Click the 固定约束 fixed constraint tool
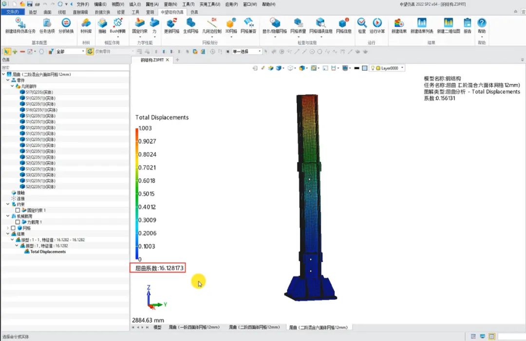The image size is (526, 341). (x=139, y=24)
